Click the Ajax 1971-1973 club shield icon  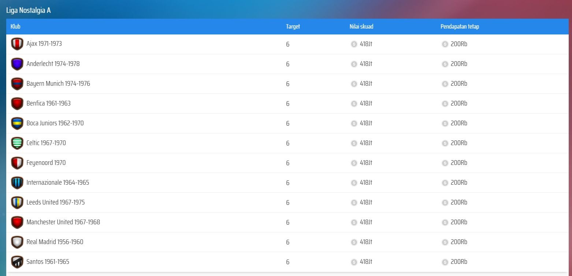pos(17,44)
